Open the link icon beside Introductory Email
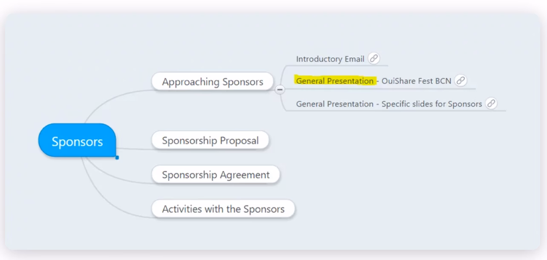This screenshot has width=547, height=260. (374, 59)
